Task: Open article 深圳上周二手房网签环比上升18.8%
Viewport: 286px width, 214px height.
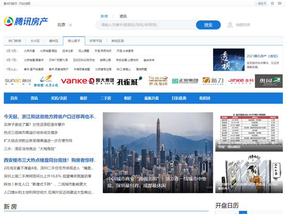Action: (x=48, y=176)
